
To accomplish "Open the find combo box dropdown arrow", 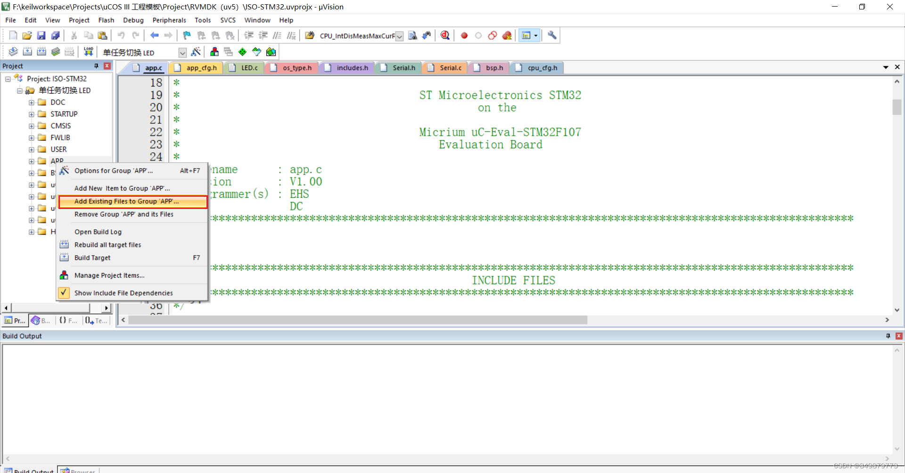I will click(399, 36).
